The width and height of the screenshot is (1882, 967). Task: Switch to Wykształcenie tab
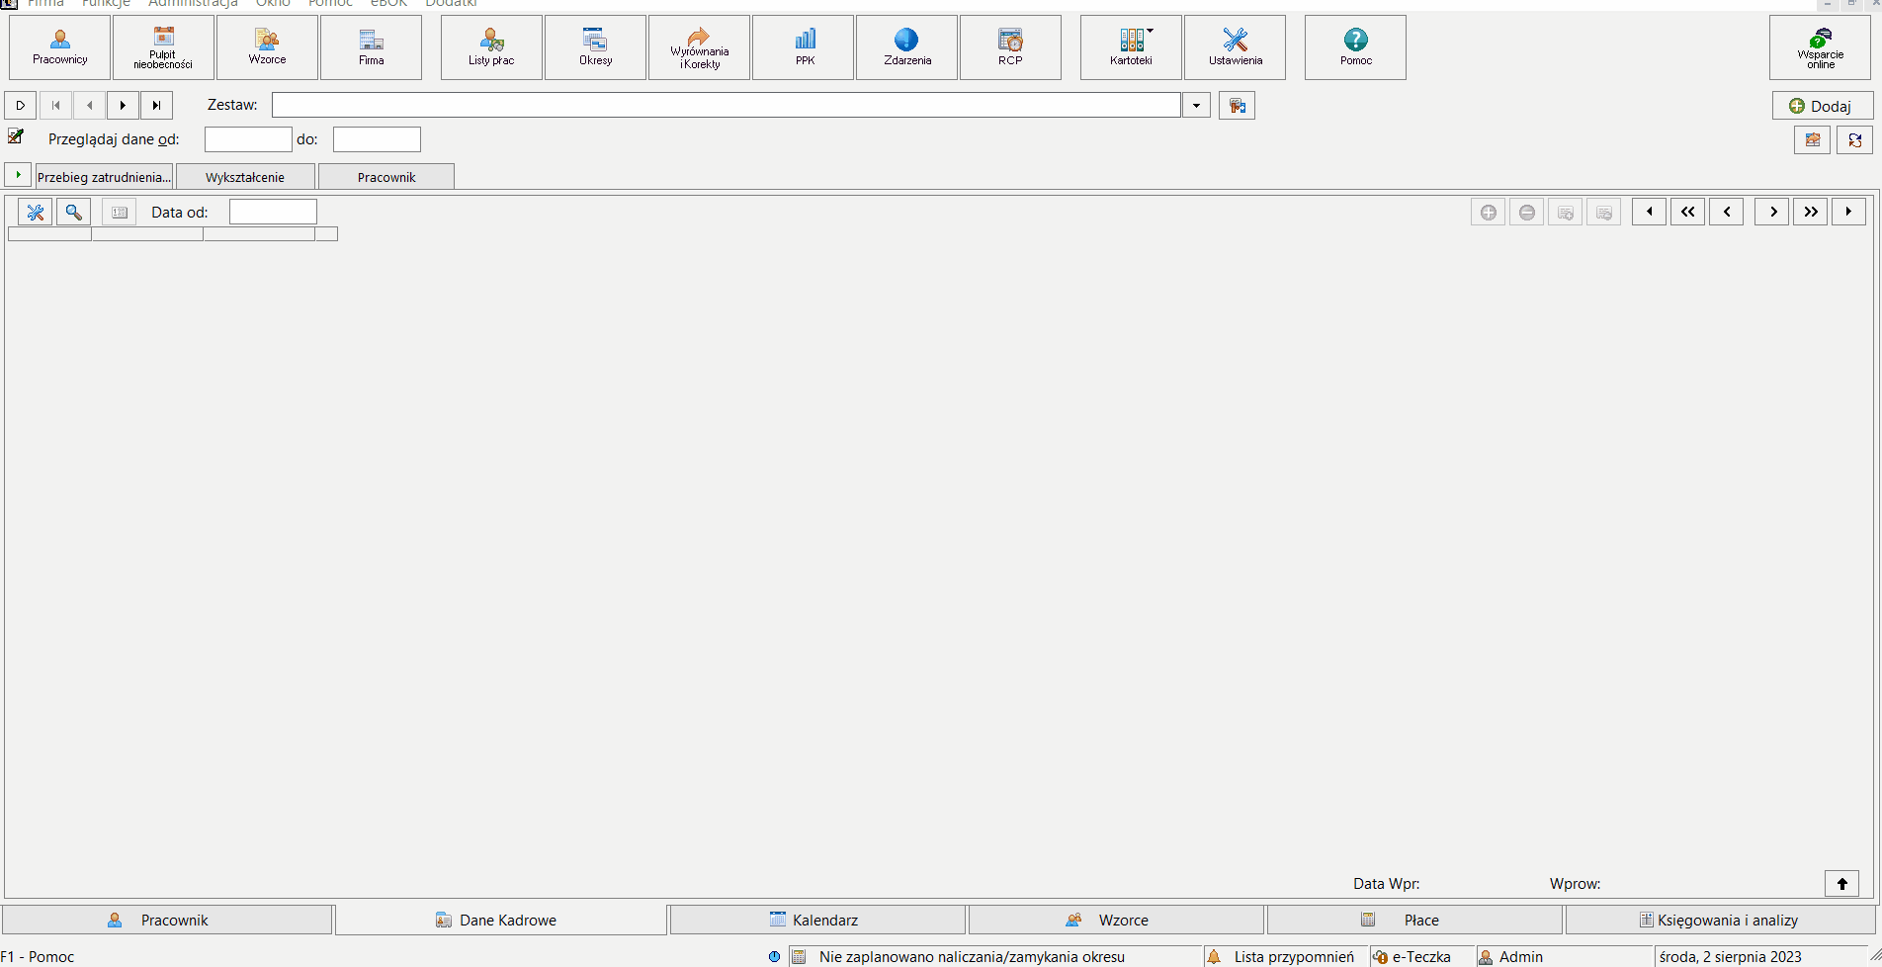pyautogui.click(x=245, y=177)
